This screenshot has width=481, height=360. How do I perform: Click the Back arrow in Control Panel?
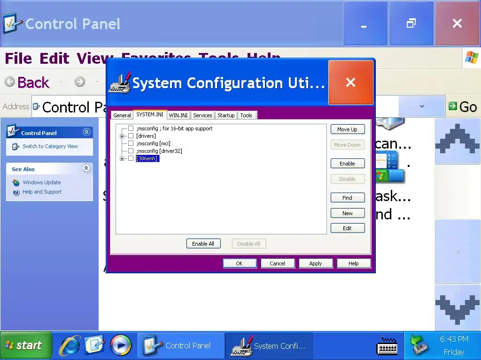tap(10, 82)
